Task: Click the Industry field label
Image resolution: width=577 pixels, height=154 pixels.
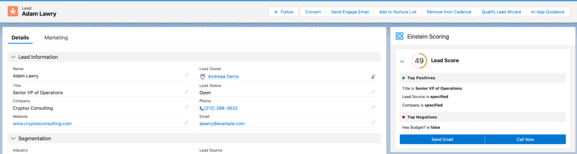Action: click(20, 150)
